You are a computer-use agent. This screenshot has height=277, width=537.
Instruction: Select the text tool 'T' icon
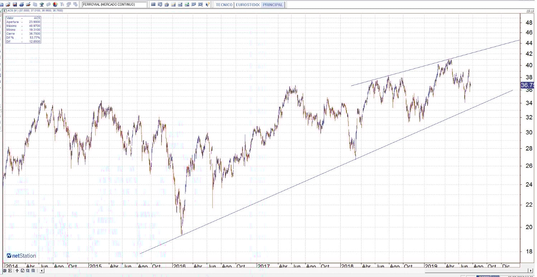click(62, 5)
